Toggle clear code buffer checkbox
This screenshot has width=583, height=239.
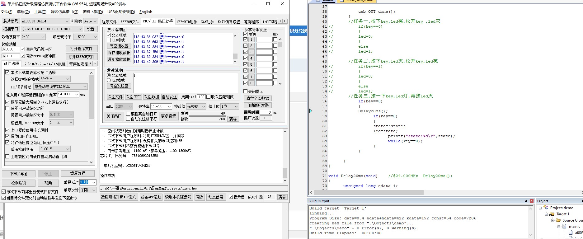(23, 49)
